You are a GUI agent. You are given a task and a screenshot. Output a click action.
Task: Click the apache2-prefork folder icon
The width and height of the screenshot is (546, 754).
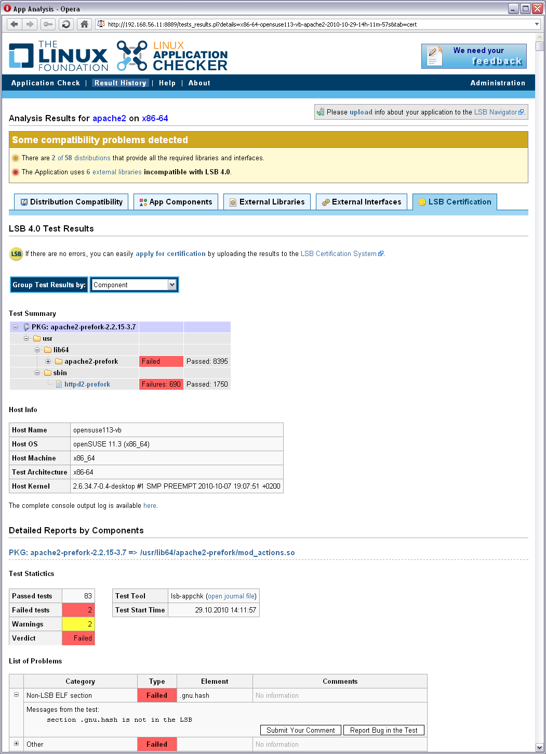59,361
